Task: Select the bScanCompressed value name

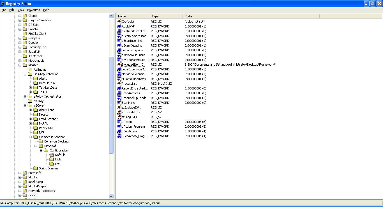Action: click(134, 36)
